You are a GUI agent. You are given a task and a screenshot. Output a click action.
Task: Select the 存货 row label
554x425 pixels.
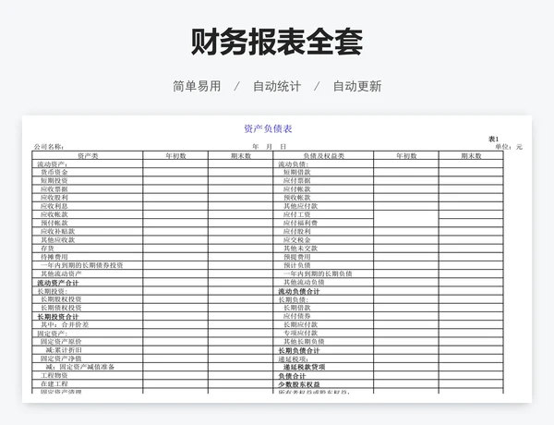47,249
